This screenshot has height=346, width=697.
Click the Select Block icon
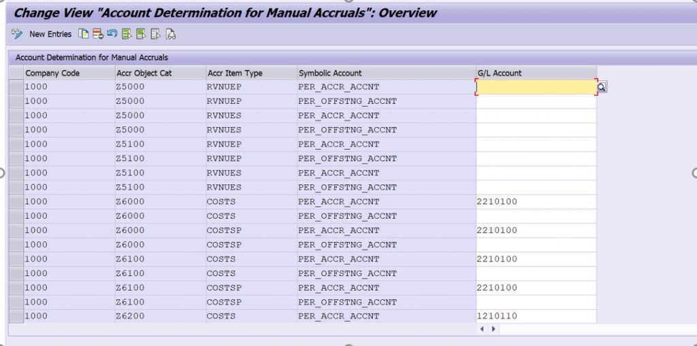[x=142, y=34]
